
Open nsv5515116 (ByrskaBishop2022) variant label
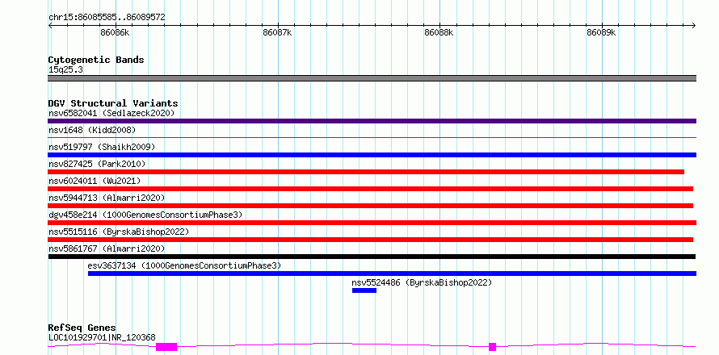click(x=119, y=232)
